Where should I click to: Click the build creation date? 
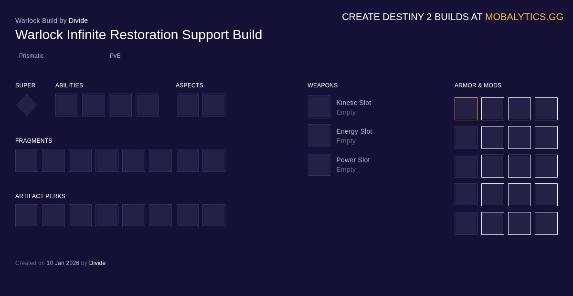pos(63,263)
